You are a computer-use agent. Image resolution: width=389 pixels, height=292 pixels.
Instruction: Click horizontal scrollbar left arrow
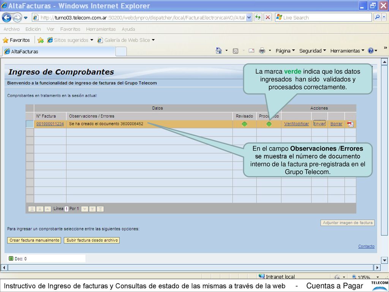4,267
